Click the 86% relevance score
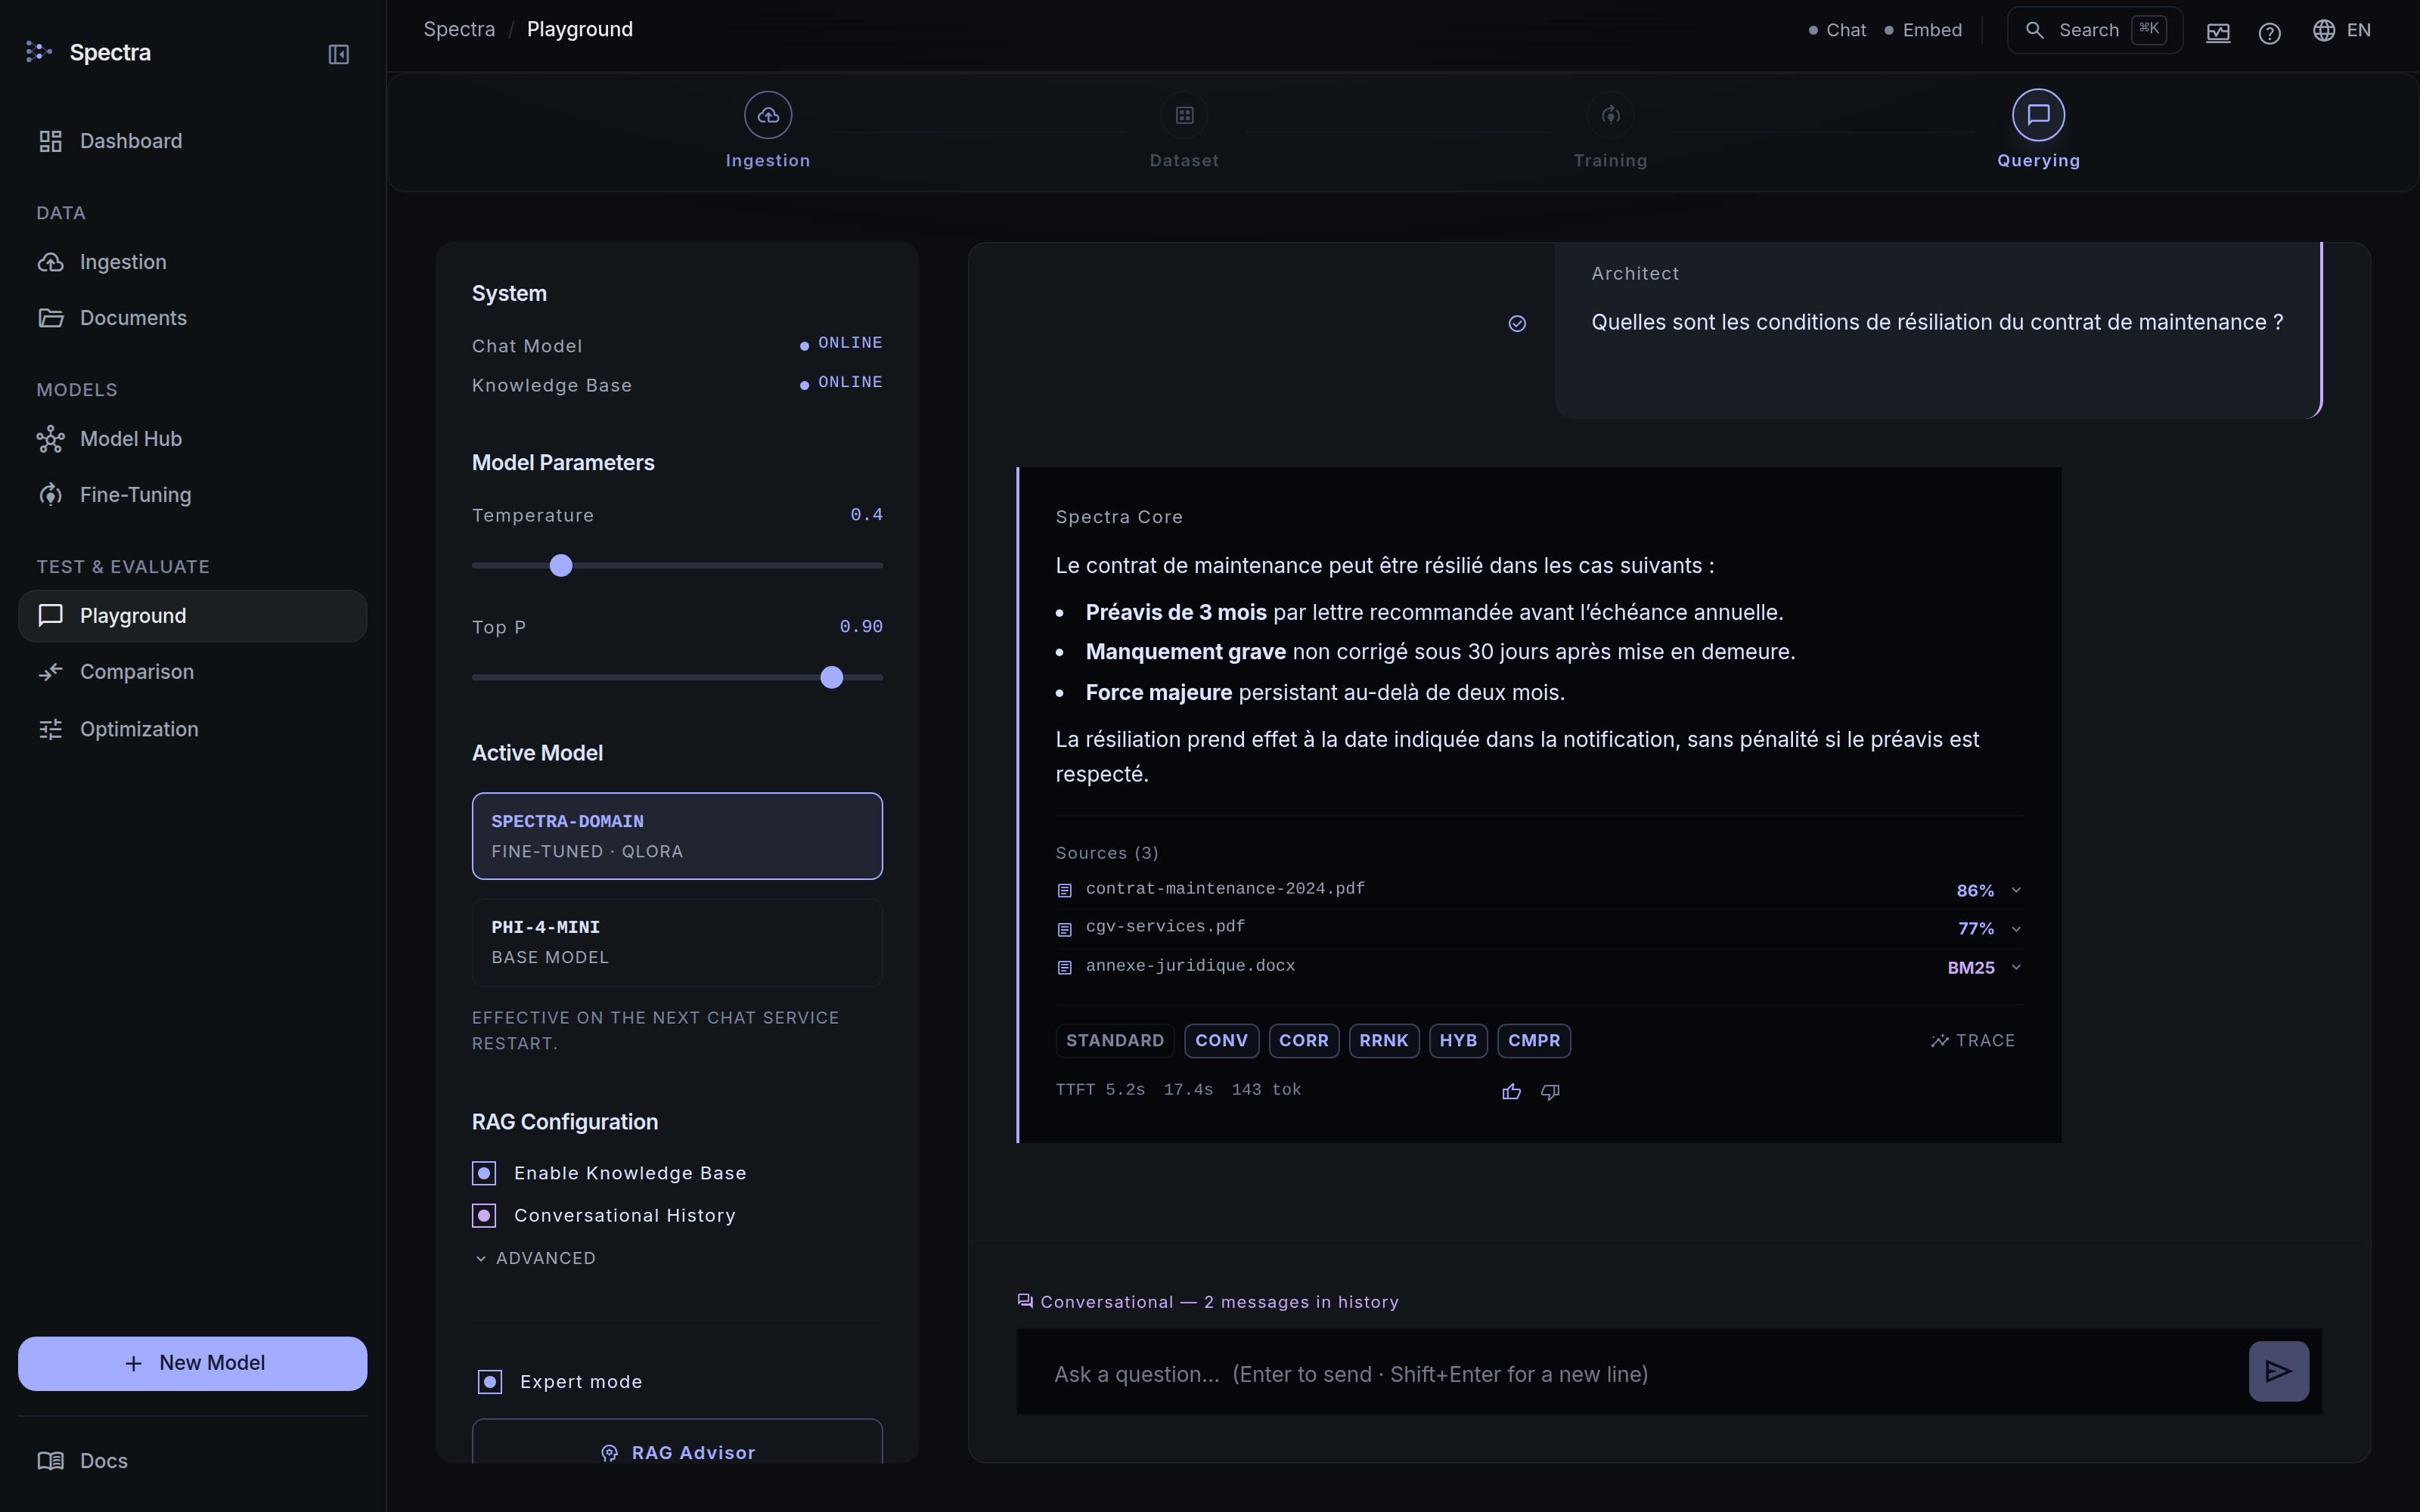The width and height of the screenshot is (2420, 1512). pyautogui.click(x=1975, y=891)
